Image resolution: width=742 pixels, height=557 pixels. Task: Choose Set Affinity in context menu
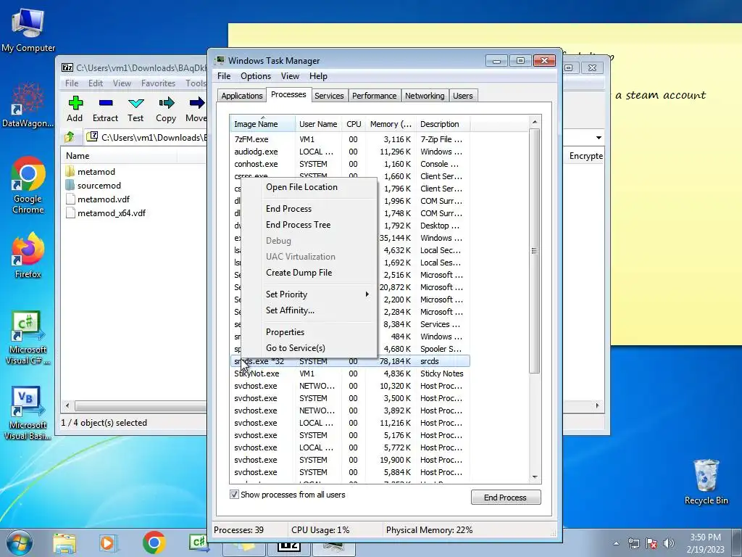tap(309, 310)
